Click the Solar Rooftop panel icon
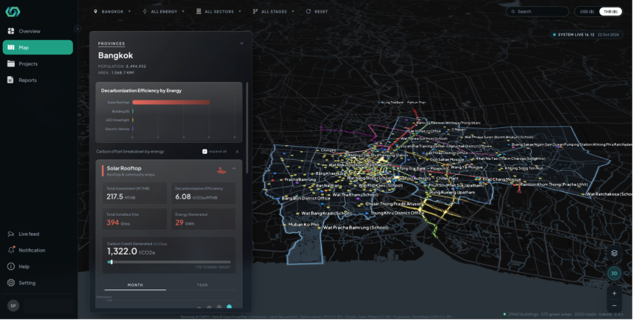 pyautogui.click(x=221, y=170)
